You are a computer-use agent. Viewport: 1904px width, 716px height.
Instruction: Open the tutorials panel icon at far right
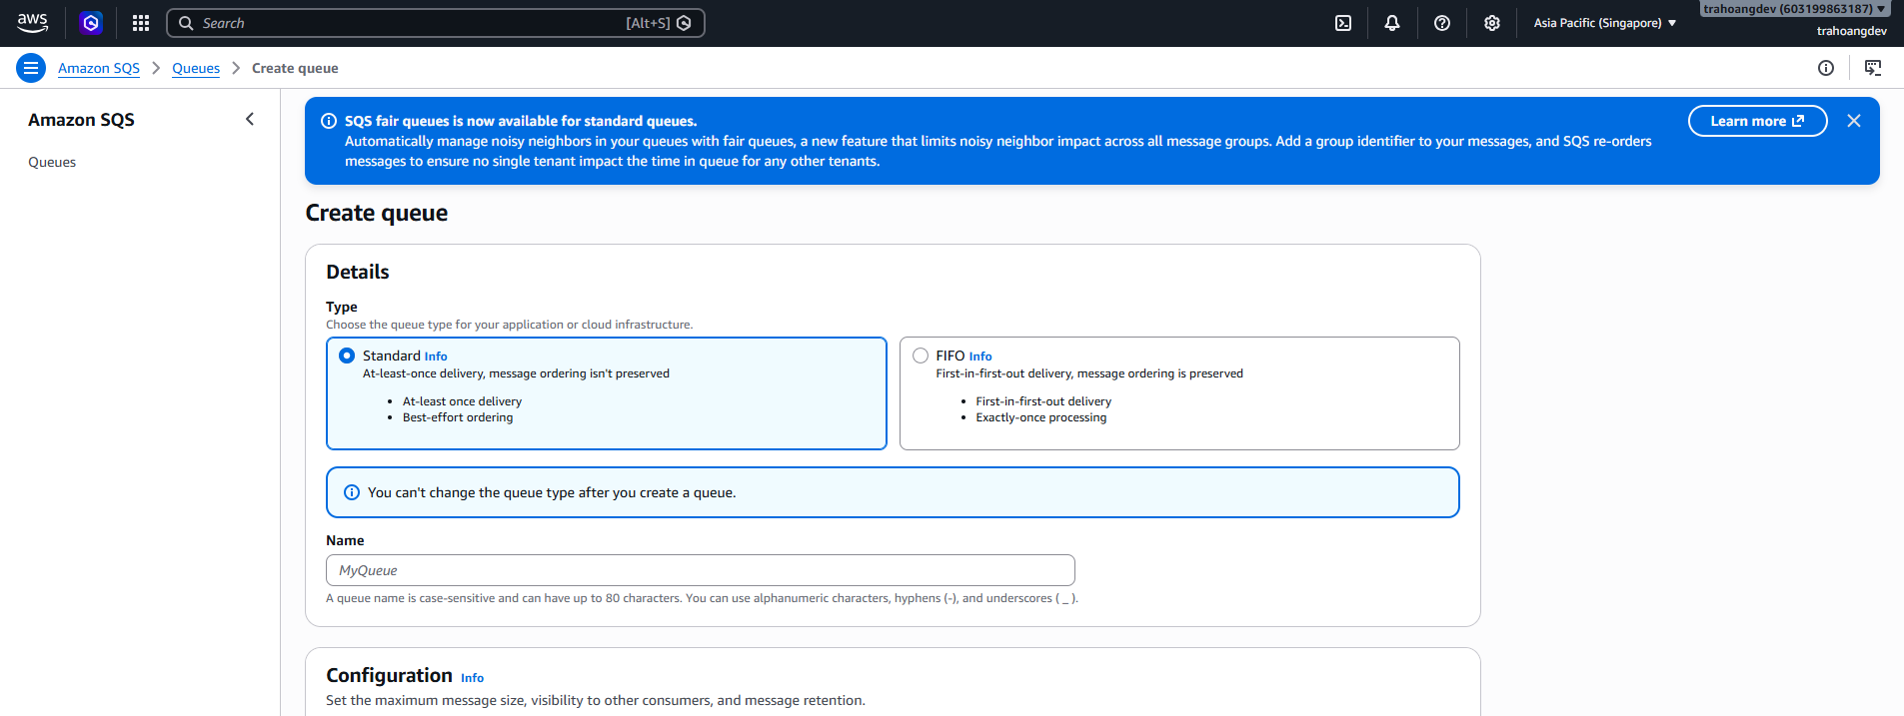[x=1873, y=68]
